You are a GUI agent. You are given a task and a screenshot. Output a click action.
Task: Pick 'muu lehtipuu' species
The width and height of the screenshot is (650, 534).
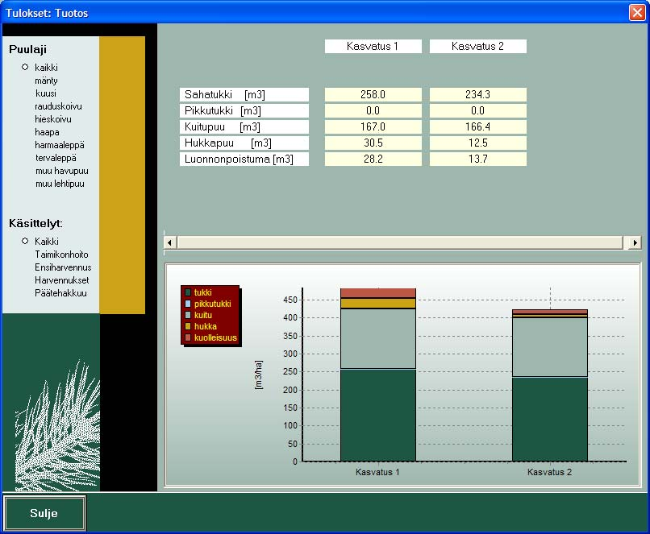pos(60,184)
